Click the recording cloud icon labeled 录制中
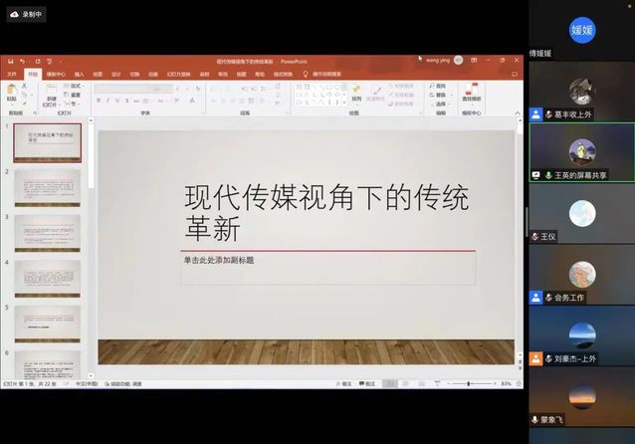This screenshot has height=444, width=635. [15, 15]
